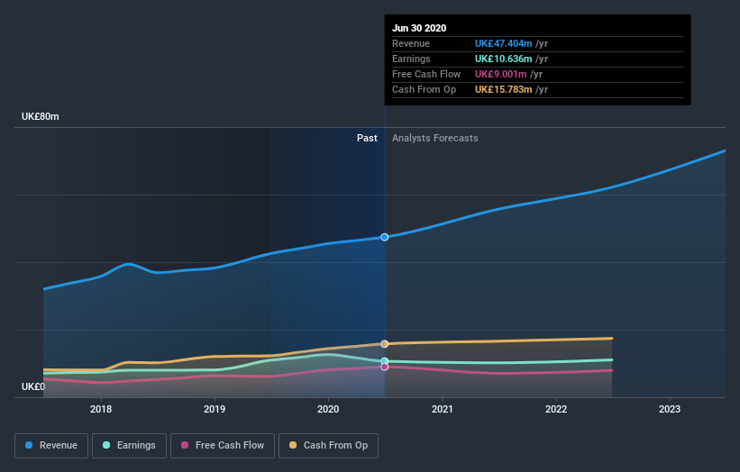Viewport: 740px width, 472px height.
Task: Click the UK£10.636m earnings value in tooltip
Action: coord(503,59)
